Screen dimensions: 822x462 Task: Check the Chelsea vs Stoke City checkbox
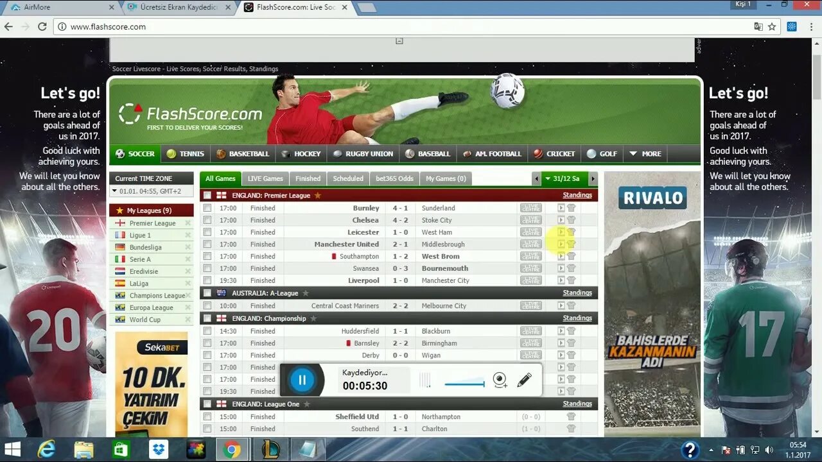click(x=207, y=220)
